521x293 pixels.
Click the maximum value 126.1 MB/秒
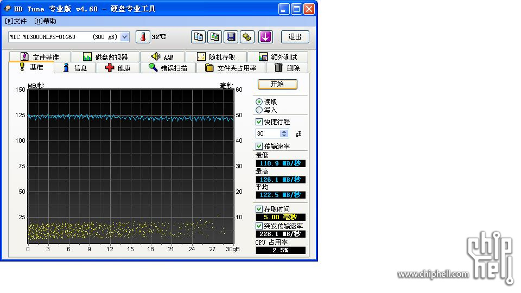pos(281,180)
